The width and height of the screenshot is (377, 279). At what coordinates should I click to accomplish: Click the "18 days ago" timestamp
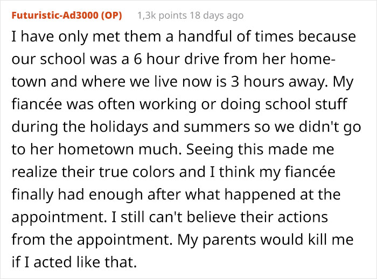[x=219, y=16]
